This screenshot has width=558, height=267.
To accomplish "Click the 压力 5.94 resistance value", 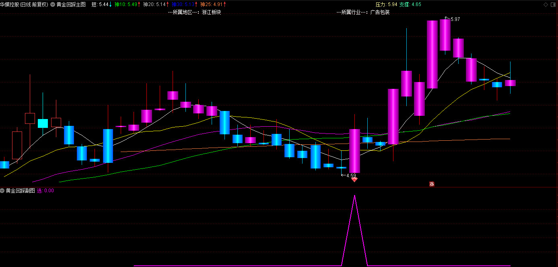I will tap(386, 4).
